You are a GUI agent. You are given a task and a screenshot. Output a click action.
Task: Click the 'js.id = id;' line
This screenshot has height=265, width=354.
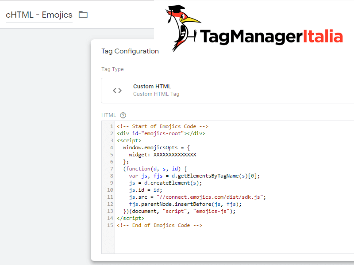click(x=146, y=190)
